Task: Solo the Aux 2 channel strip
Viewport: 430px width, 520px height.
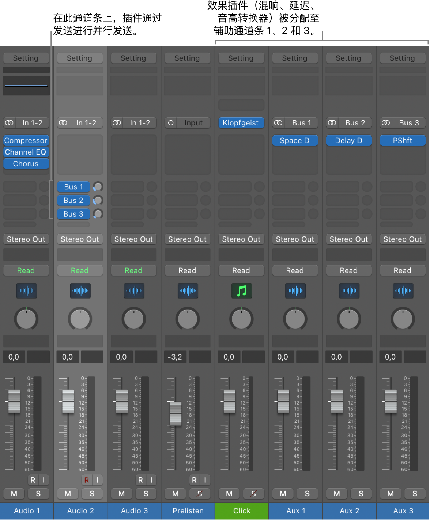Action: (x=361, y=494)
